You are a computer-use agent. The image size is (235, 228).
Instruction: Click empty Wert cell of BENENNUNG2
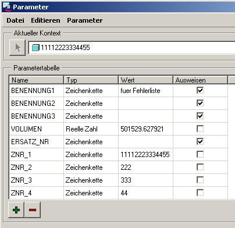click(145, 104)
